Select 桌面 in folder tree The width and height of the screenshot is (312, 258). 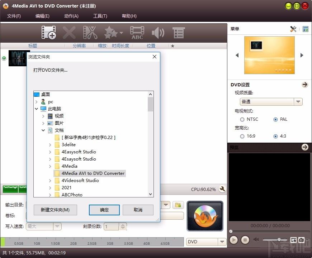46,94
